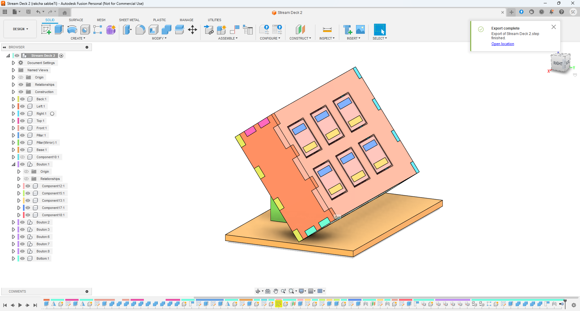
Task: Switch to the SHEET METAL tab
Action: point(129,20)
